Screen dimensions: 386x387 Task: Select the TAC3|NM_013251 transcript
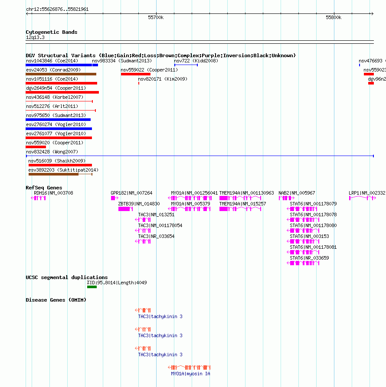coord(143,220)
